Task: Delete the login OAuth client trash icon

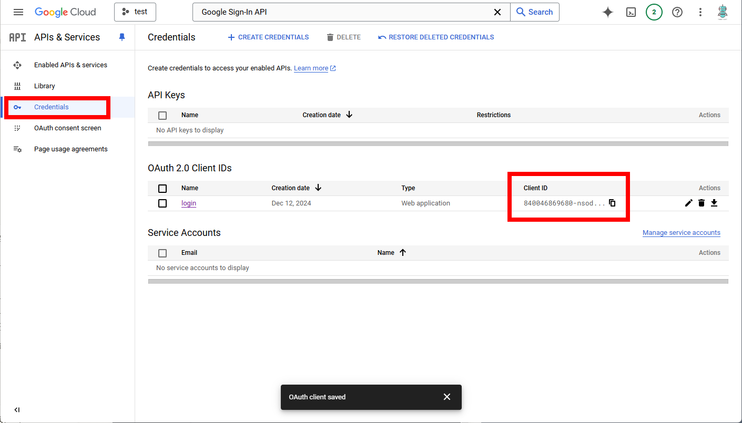Action: coord(702,203)
